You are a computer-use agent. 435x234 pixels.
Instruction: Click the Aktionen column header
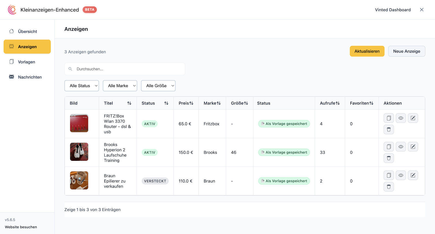pos(393,103)
